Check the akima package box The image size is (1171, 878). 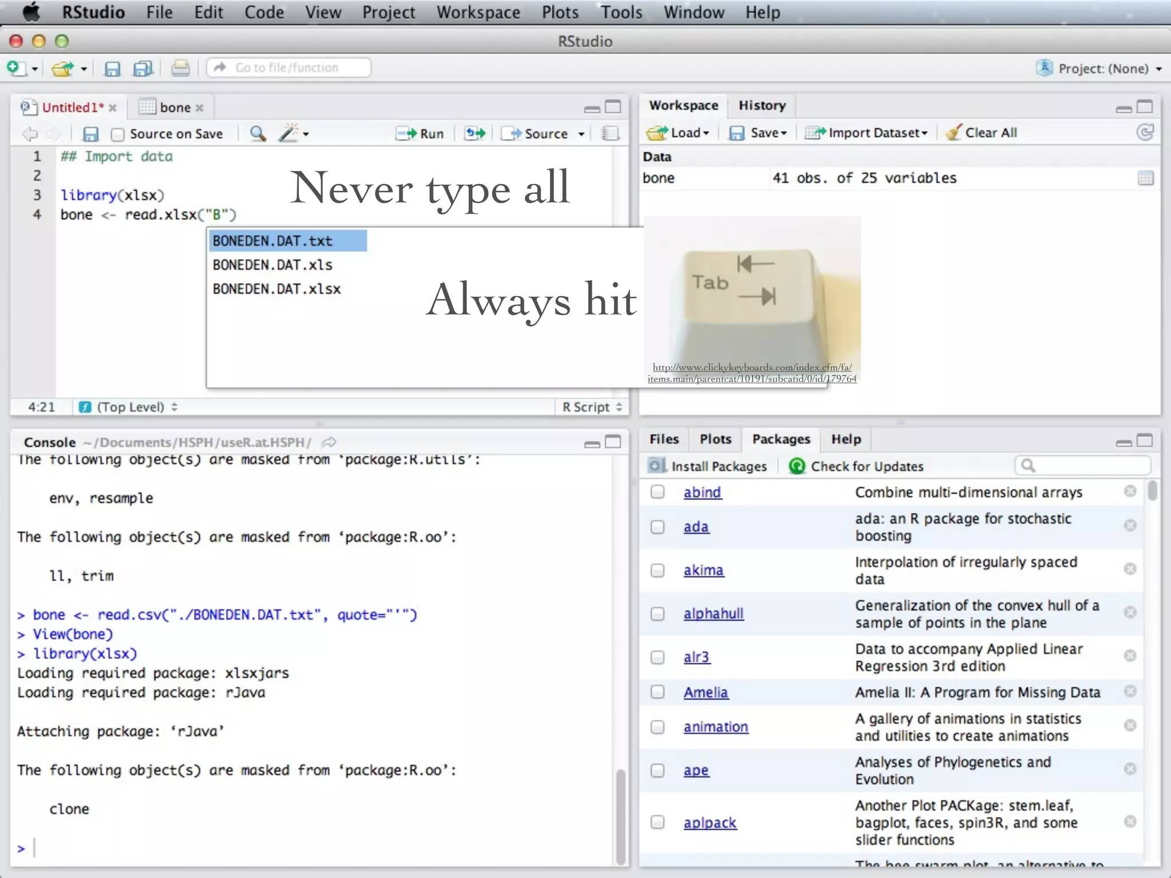pos(658,570)
